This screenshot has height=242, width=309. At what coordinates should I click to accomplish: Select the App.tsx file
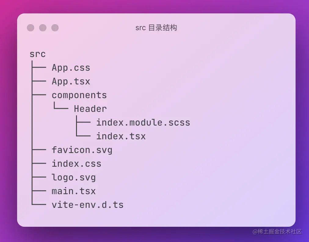71,81
